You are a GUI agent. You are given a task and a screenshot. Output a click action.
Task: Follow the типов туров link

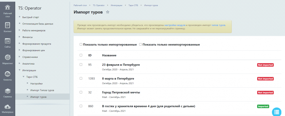click(218, 25)
